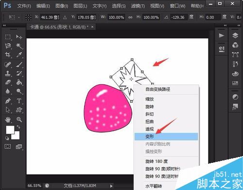
Task: Toggle relative positioning triangle for reference point
Action: click(65, 17)
